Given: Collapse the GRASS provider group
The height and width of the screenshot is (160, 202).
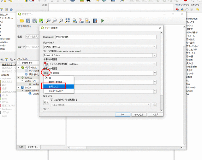Looking at the screenshot, I should tap(19, 78).
